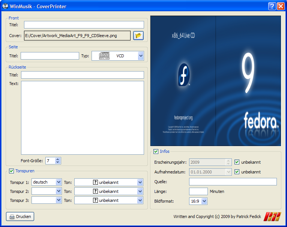Click the question mark help button in title bar
This screenshot has height=227, width=287.
(x=272, y=6)
